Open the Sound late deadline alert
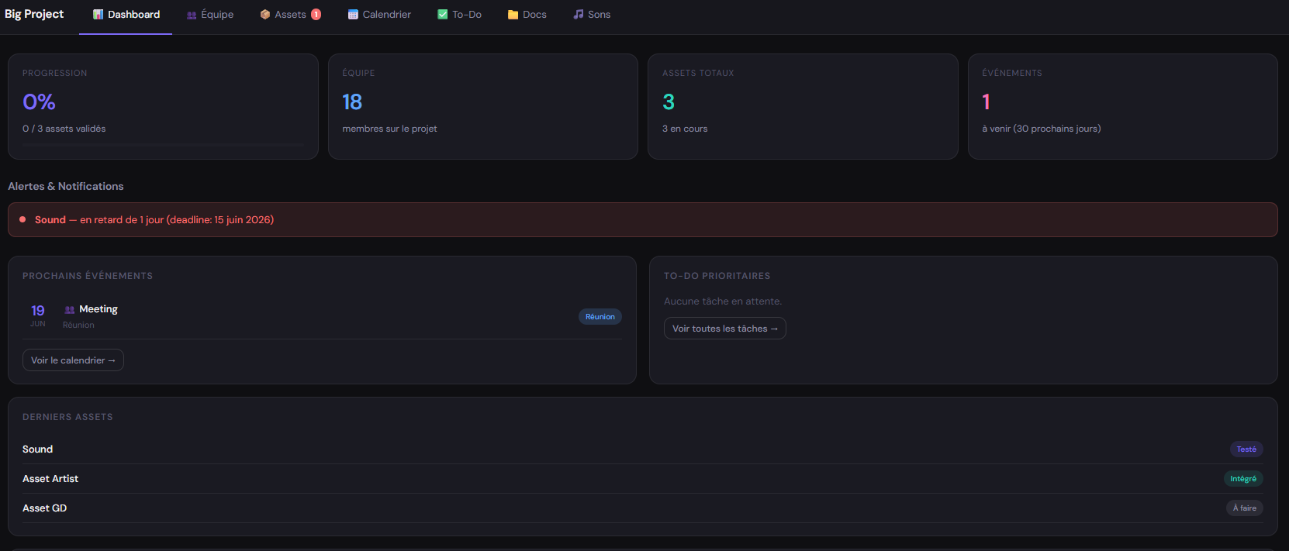1289x551 pixels. coord(643,220)
